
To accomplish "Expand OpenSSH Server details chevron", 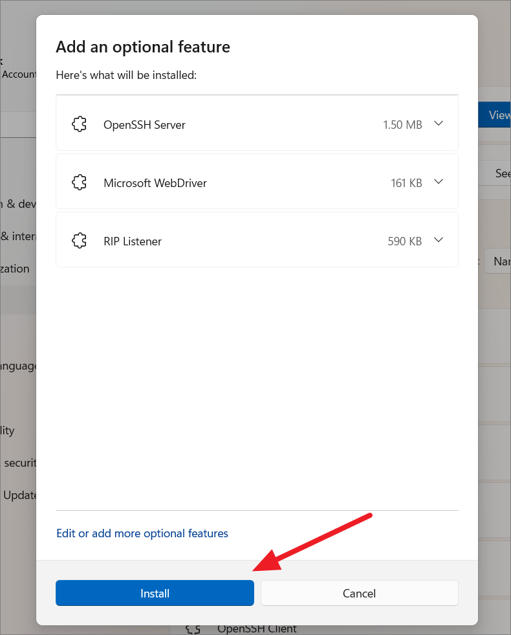I will tap(439, 124).
